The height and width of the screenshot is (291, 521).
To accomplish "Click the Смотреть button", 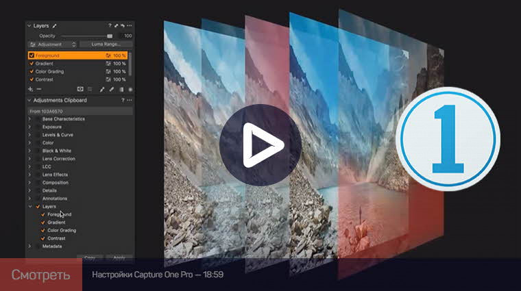I will coord(40,275).
